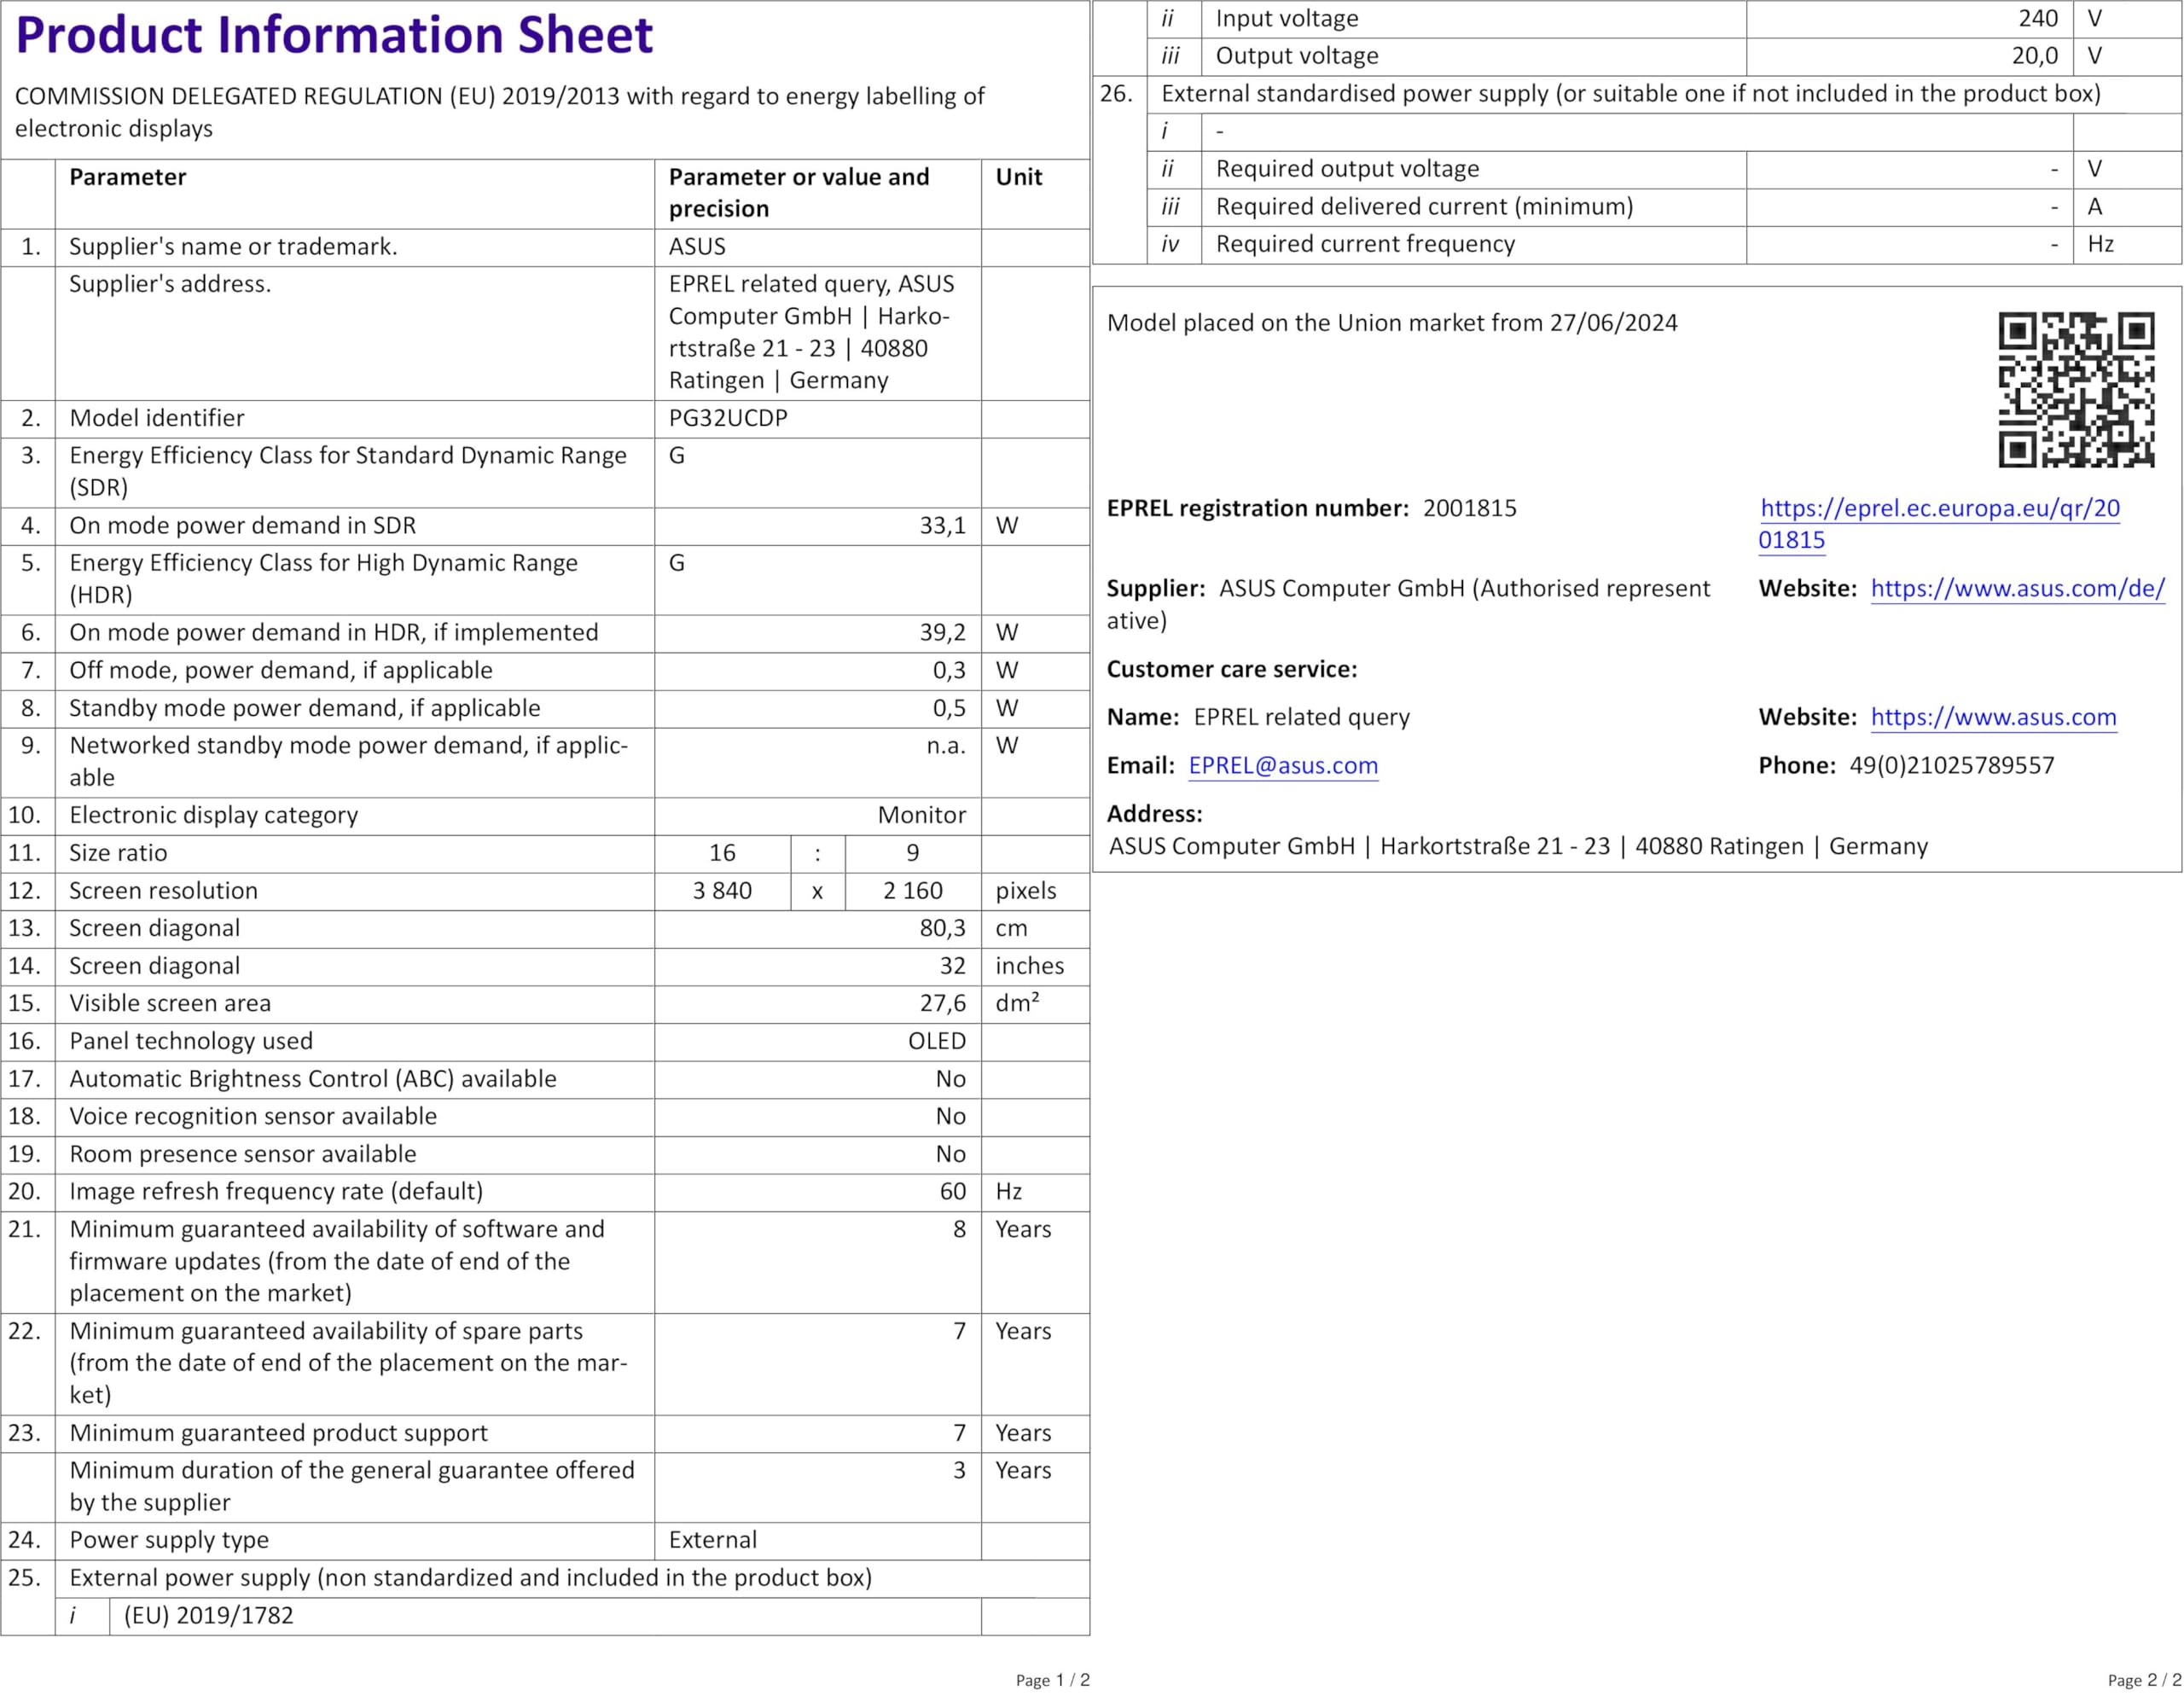Click the Parameter column header
This screenshot has height=1708, width=2184.
tap(128, 178)
